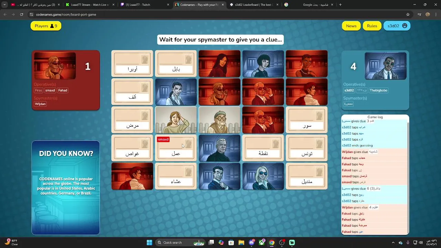Screen dimensions: 441x248
Task: Tap the word card مرض
Action: pyautogui.click(x=132, y=120)
